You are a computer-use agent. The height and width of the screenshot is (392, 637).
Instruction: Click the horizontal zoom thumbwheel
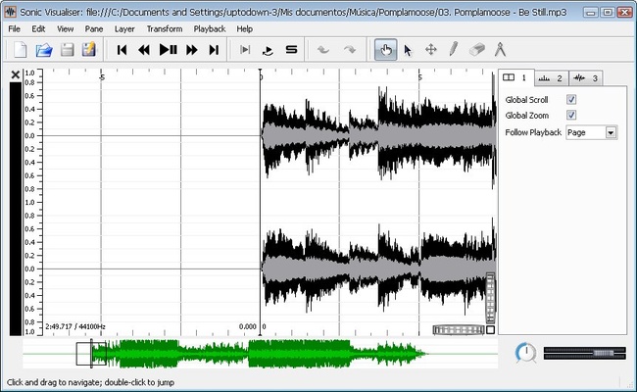tap(459, 330)
